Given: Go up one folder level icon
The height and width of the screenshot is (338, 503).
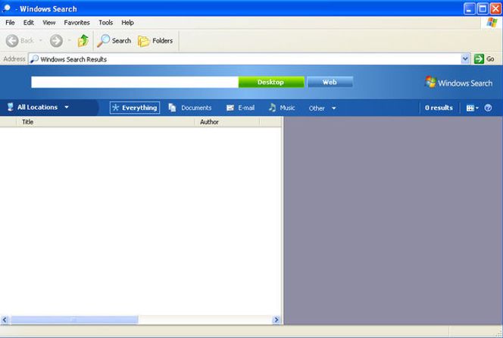Looking at the screenshot, I should click(x=83, y=41).
